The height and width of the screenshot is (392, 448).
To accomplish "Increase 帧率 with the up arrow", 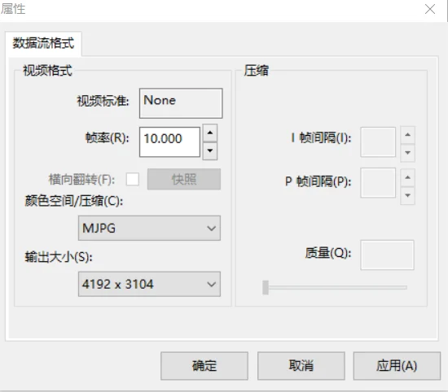I will pyautogui.click(x=210, y=133).
